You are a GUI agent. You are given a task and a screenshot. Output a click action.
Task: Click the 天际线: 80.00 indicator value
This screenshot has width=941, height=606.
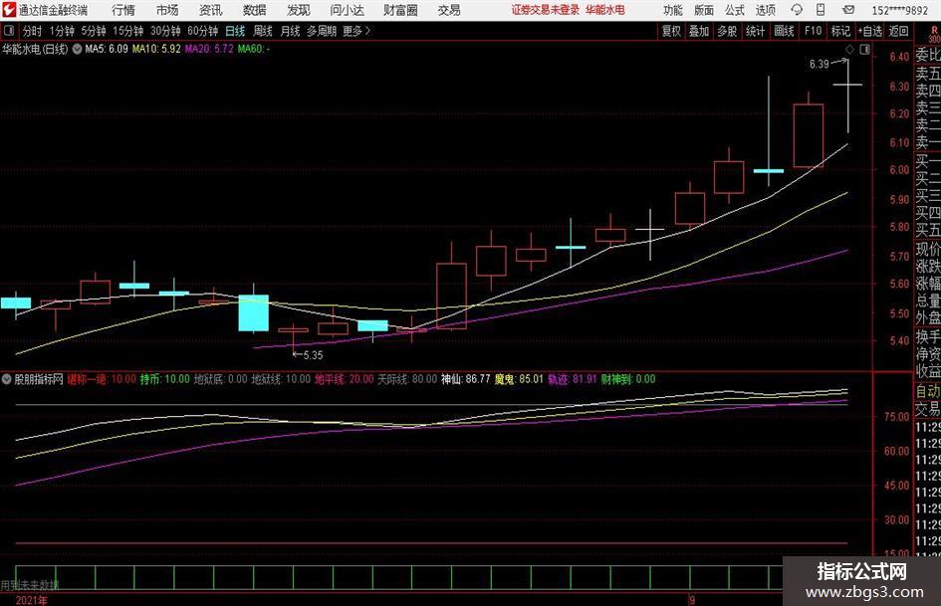click(x=407, y=379)
